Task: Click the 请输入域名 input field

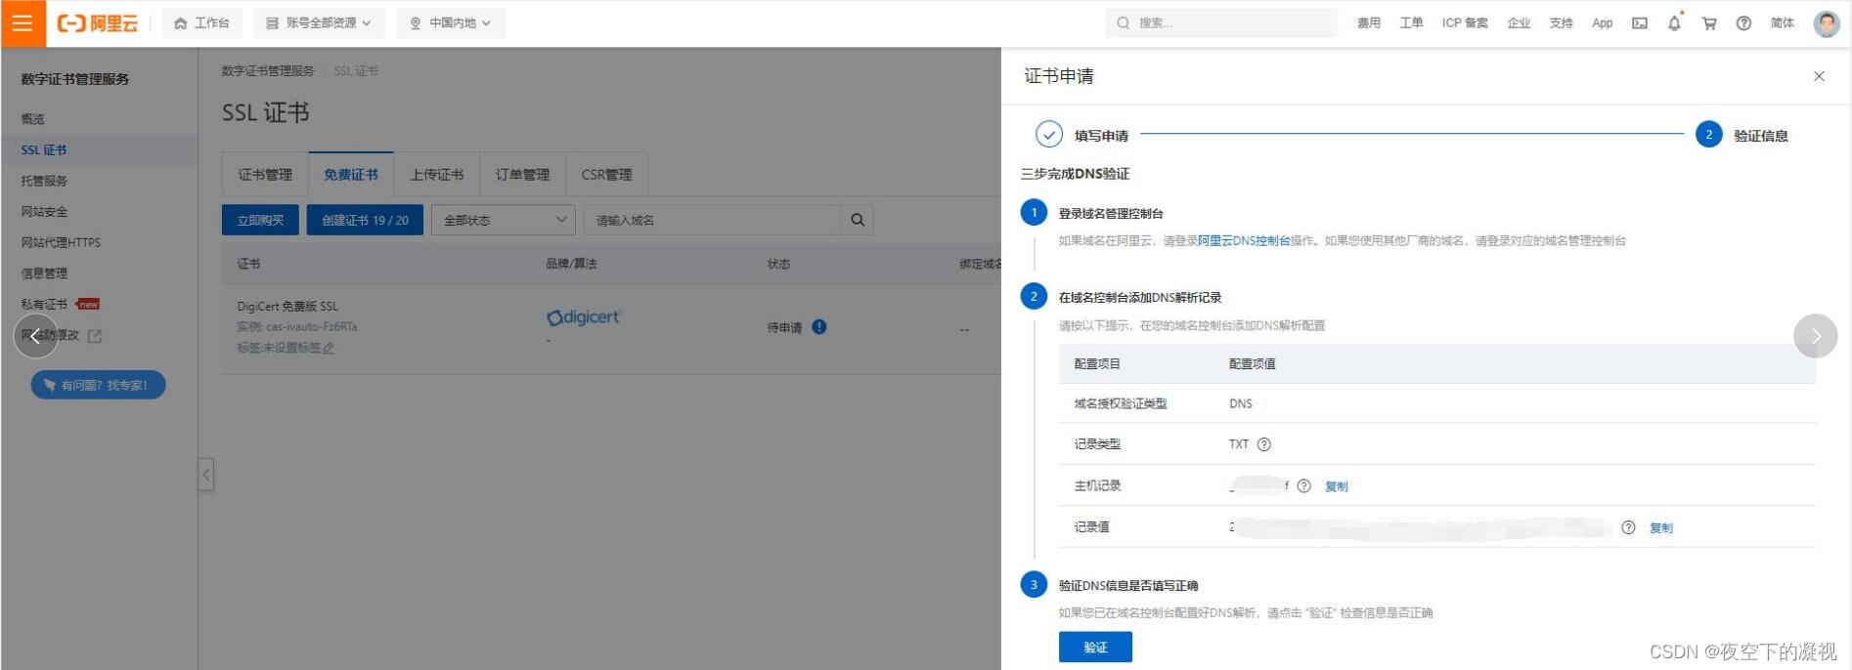Action: [712, 220]
